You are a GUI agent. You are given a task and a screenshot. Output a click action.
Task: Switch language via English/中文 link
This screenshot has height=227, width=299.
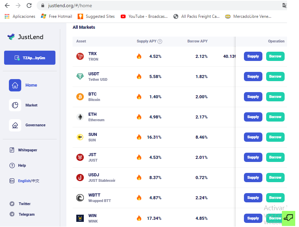coord(29,181)
